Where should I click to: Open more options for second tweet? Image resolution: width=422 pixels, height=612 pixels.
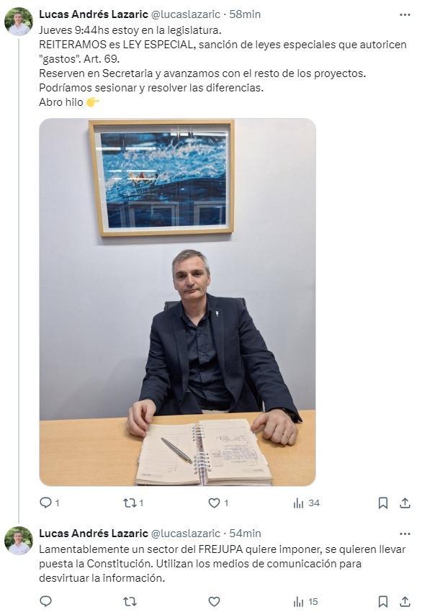click(x=405, y=534)
